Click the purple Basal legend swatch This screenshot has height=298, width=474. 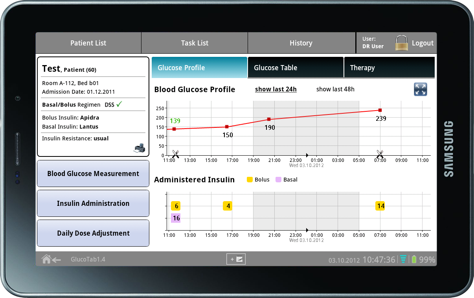[278, 180]
